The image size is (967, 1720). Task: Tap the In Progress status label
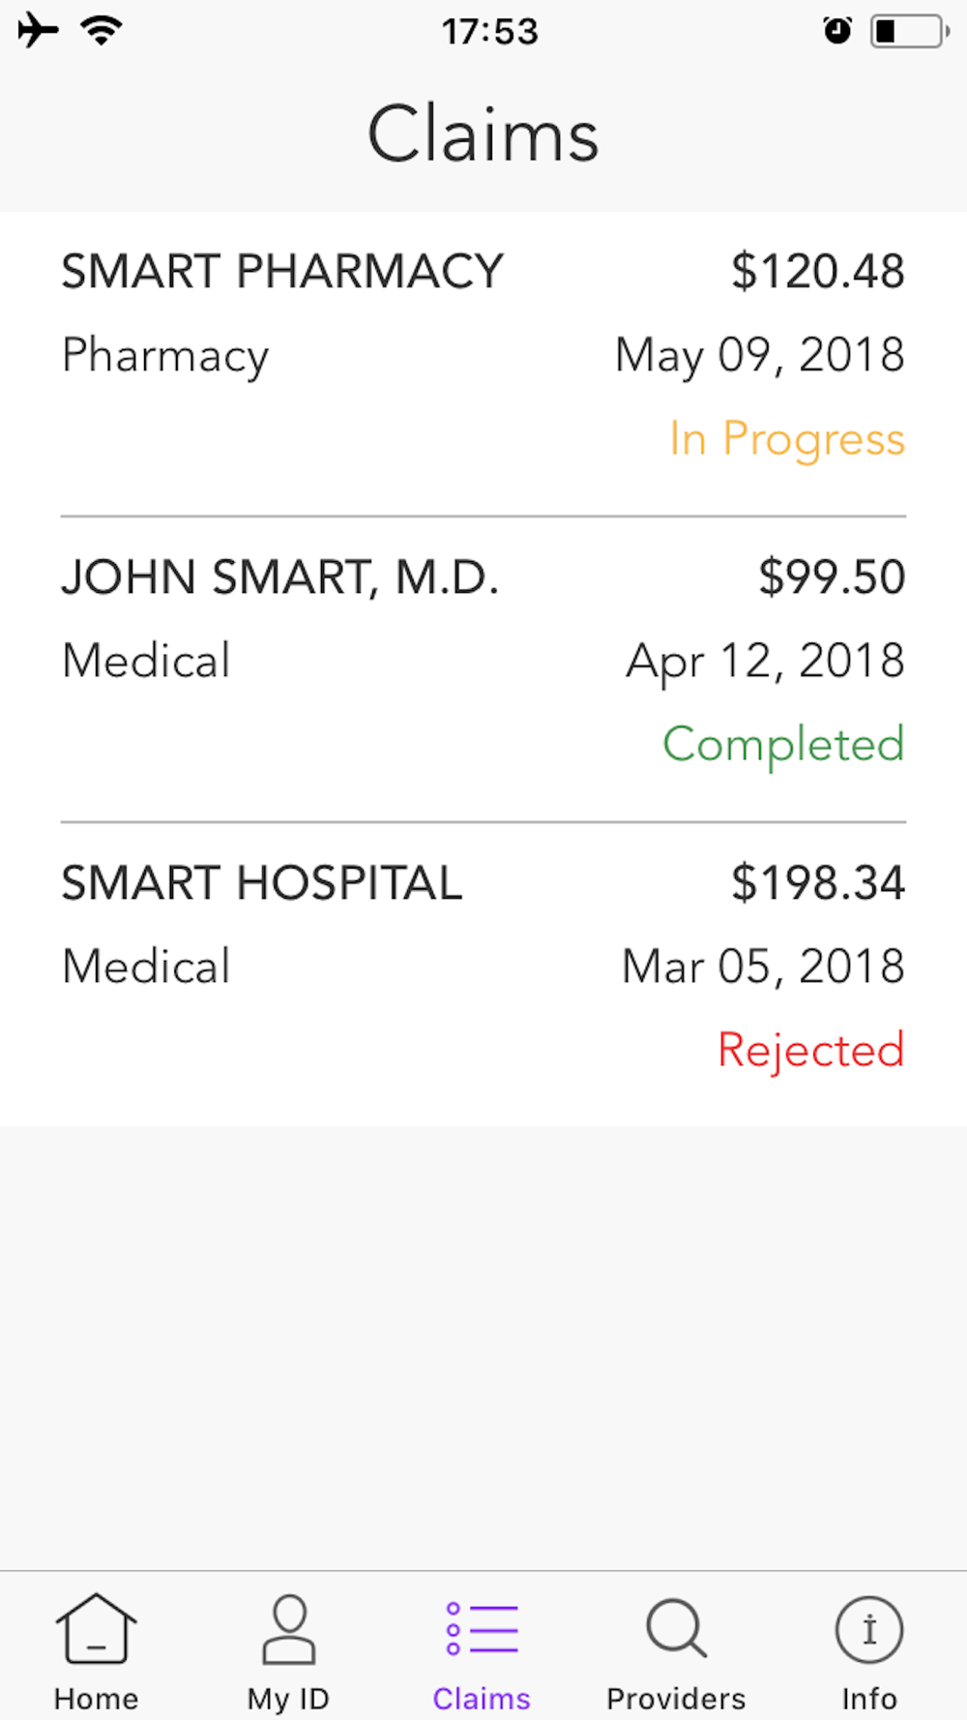coord(787,439)
